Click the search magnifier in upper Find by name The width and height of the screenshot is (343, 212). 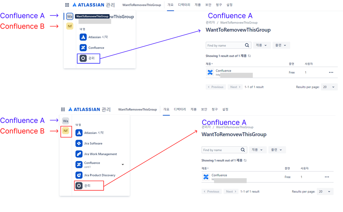[247, 45]
